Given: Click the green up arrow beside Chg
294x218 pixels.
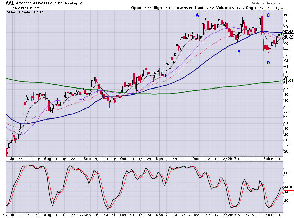Looking at the screenshot, I should [282, 8].
